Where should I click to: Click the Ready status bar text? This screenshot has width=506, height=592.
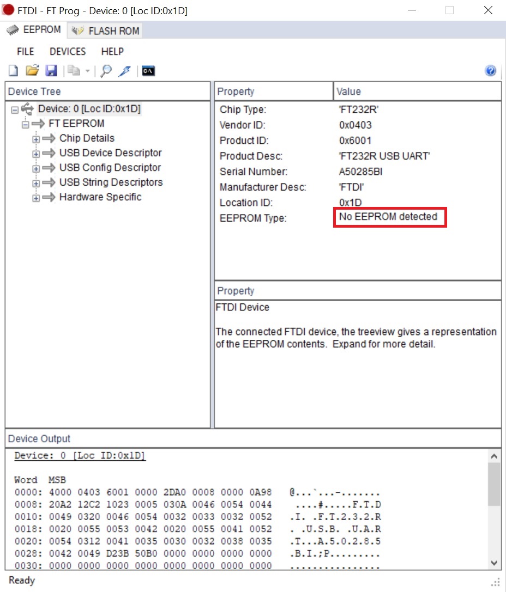pos(22,581)
